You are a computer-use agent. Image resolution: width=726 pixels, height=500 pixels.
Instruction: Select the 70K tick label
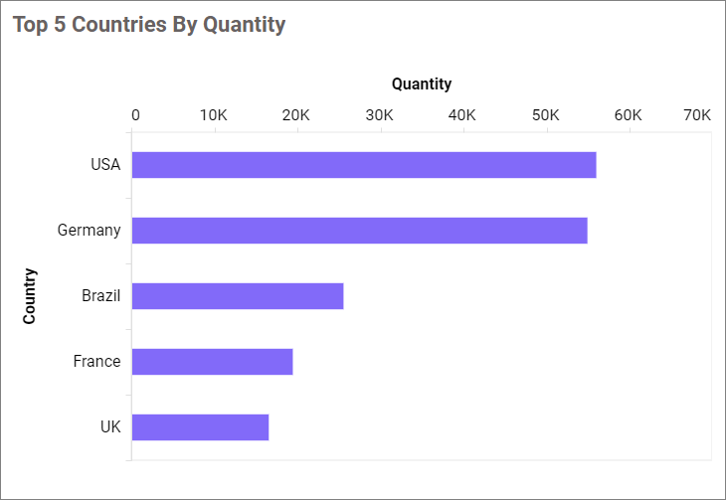click(697, 115)
